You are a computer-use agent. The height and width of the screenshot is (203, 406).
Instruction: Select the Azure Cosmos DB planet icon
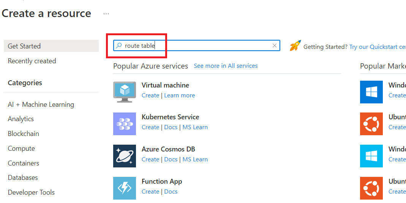[x=125, y=156]
